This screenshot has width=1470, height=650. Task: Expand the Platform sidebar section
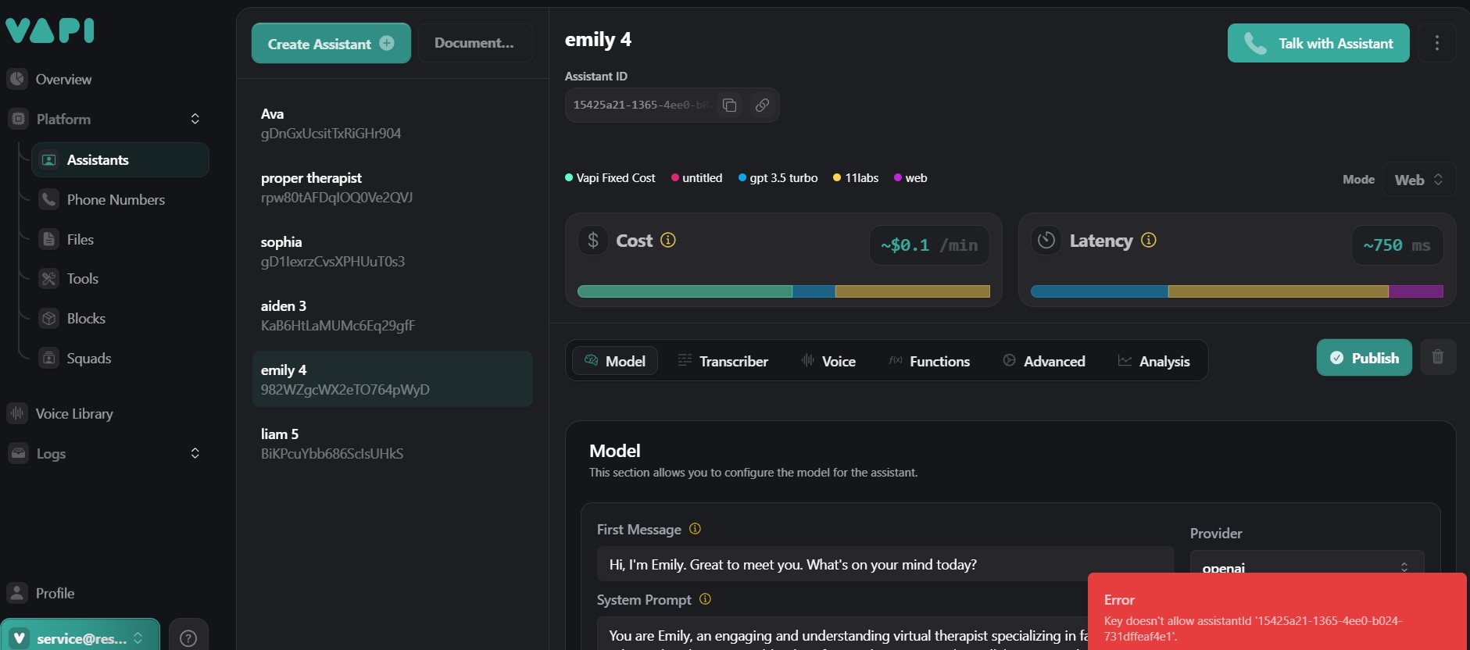pyautogui.click(x=195, y=119)
